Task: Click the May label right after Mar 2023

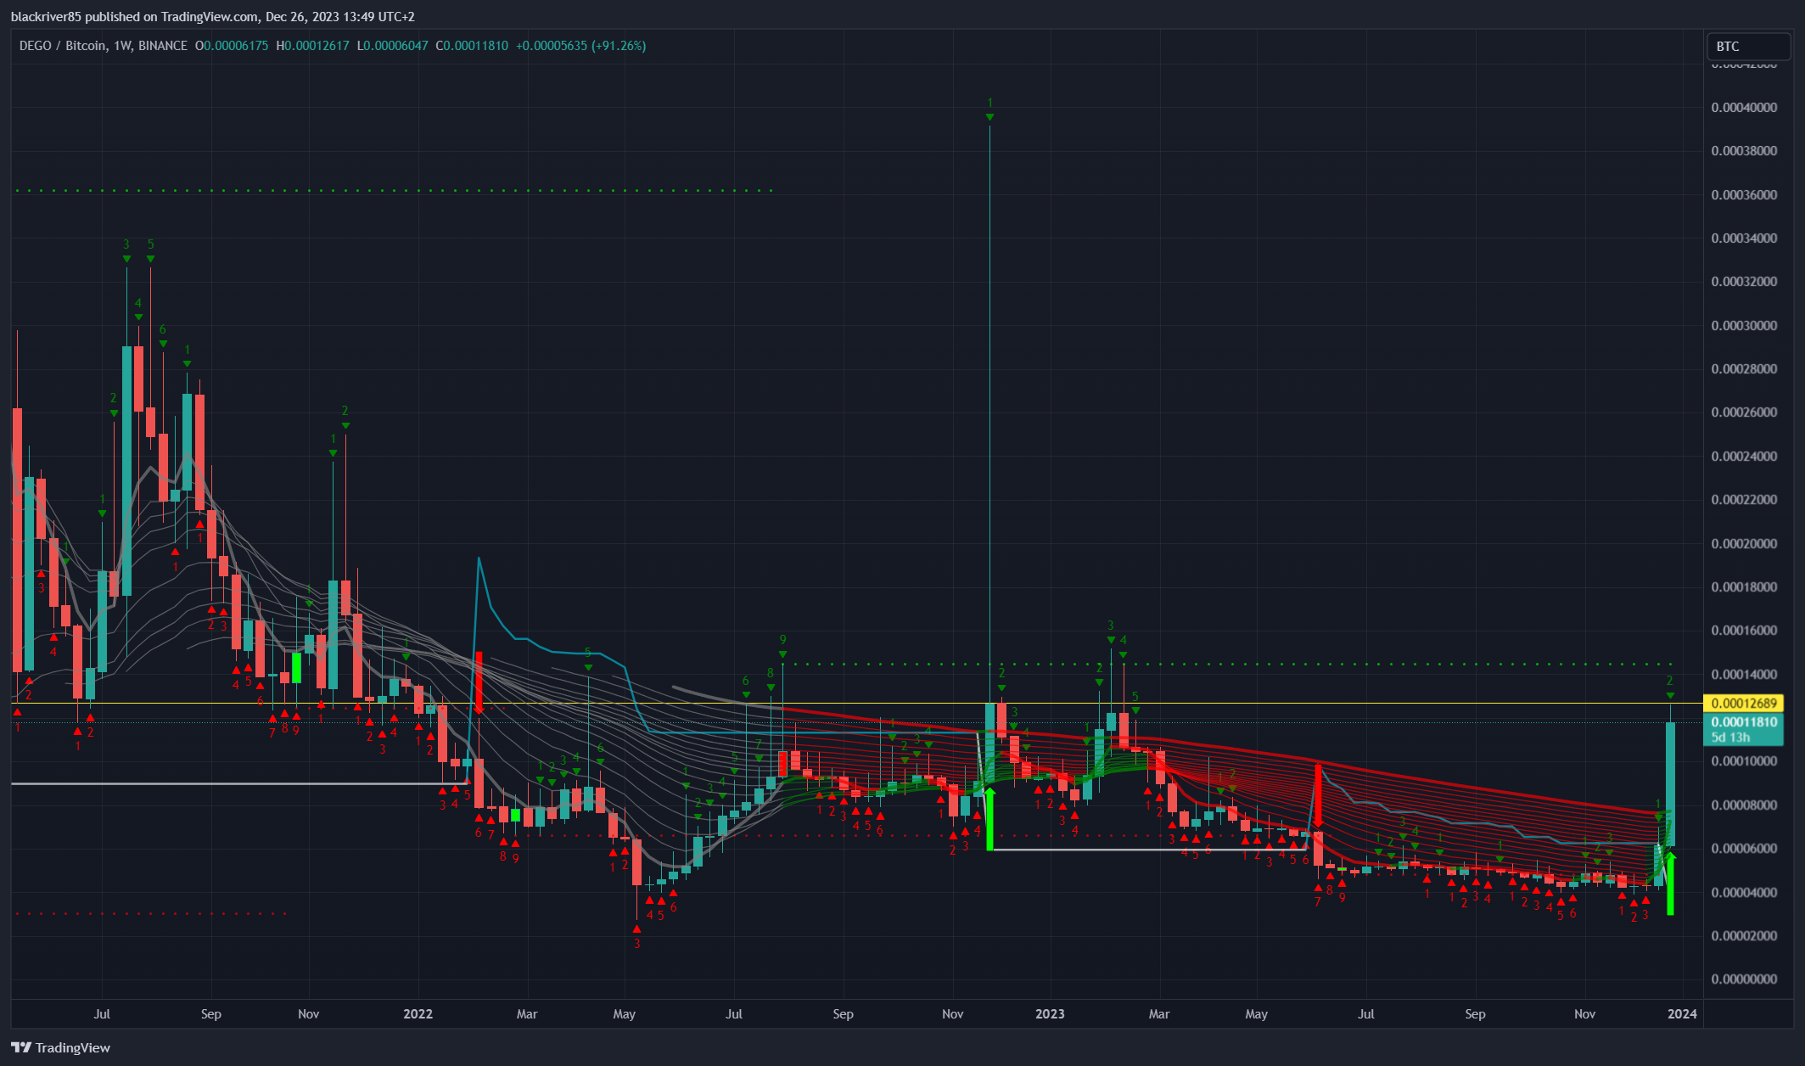Action: point(1256,1013)
